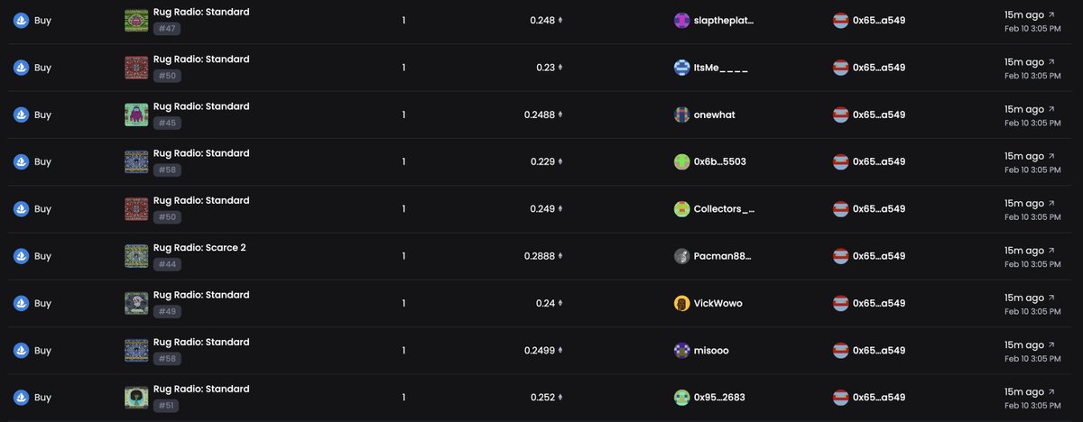
Task: Click the Buy icon in the misooo row
Action: click(x=21, y=350)
